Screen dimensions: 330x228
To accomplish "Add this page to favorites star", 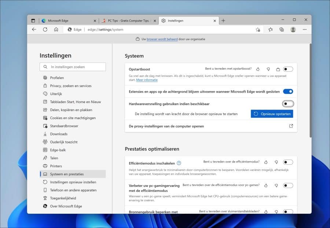I will tap(258, 30).
